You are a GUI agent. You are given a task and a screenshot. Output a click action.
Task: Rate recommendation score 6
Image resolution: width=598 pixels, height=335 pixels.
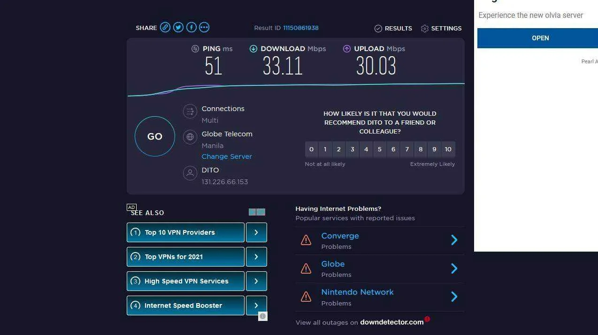pos(393,149)
